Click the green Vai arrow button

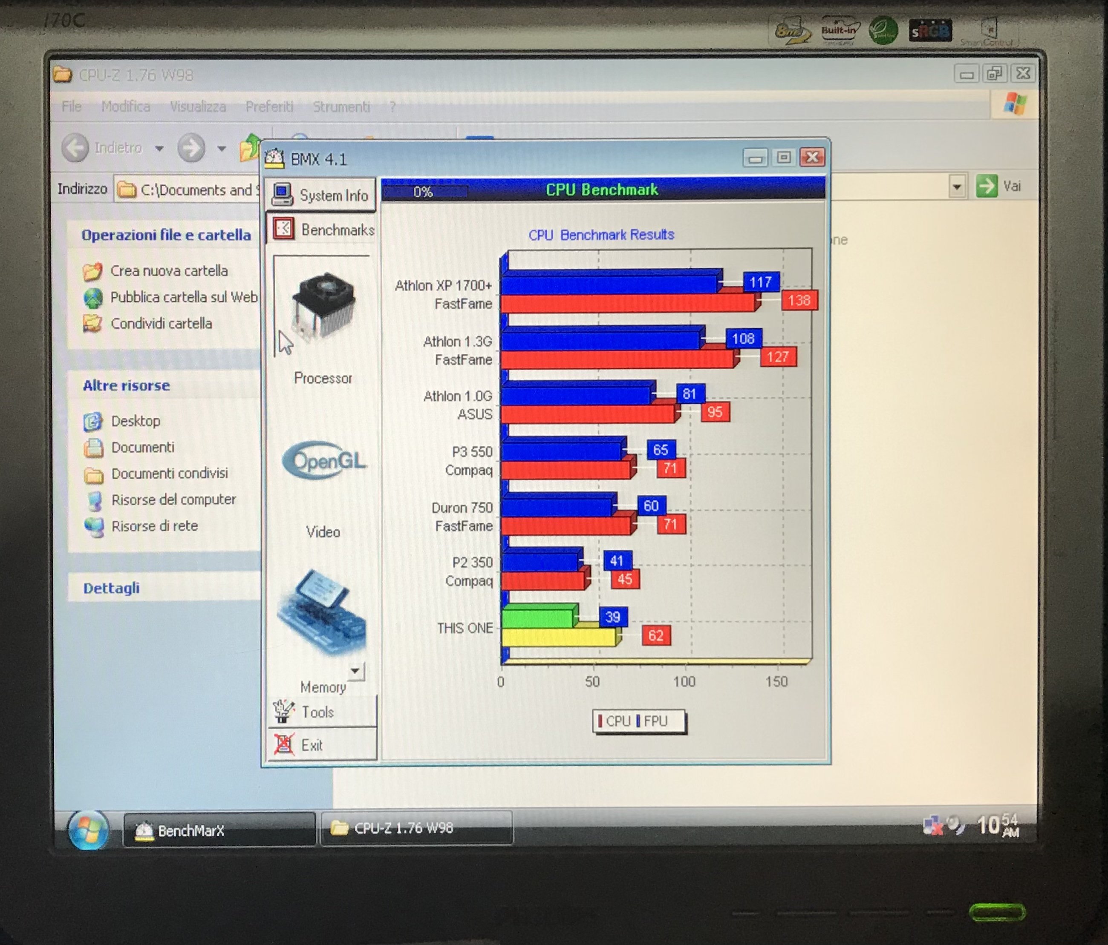coord(987,186)
